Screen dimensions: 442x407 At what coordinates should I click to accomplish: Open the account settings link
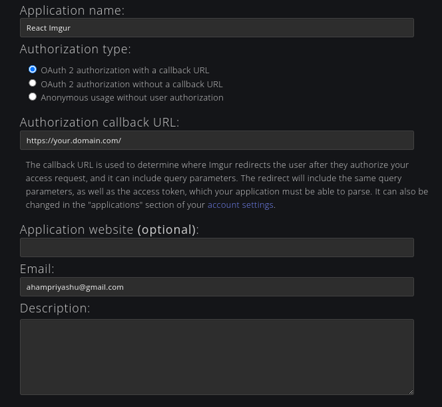click(x=240, y=205)
